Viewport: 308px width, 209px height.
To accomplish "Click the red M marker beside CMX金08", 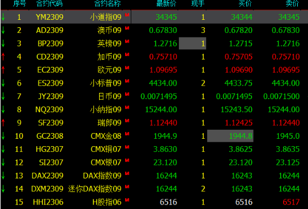I will pyautogui.click(x=127, y=134).
